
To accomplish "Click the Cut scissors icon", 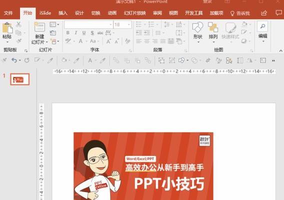I will (18, 24).
